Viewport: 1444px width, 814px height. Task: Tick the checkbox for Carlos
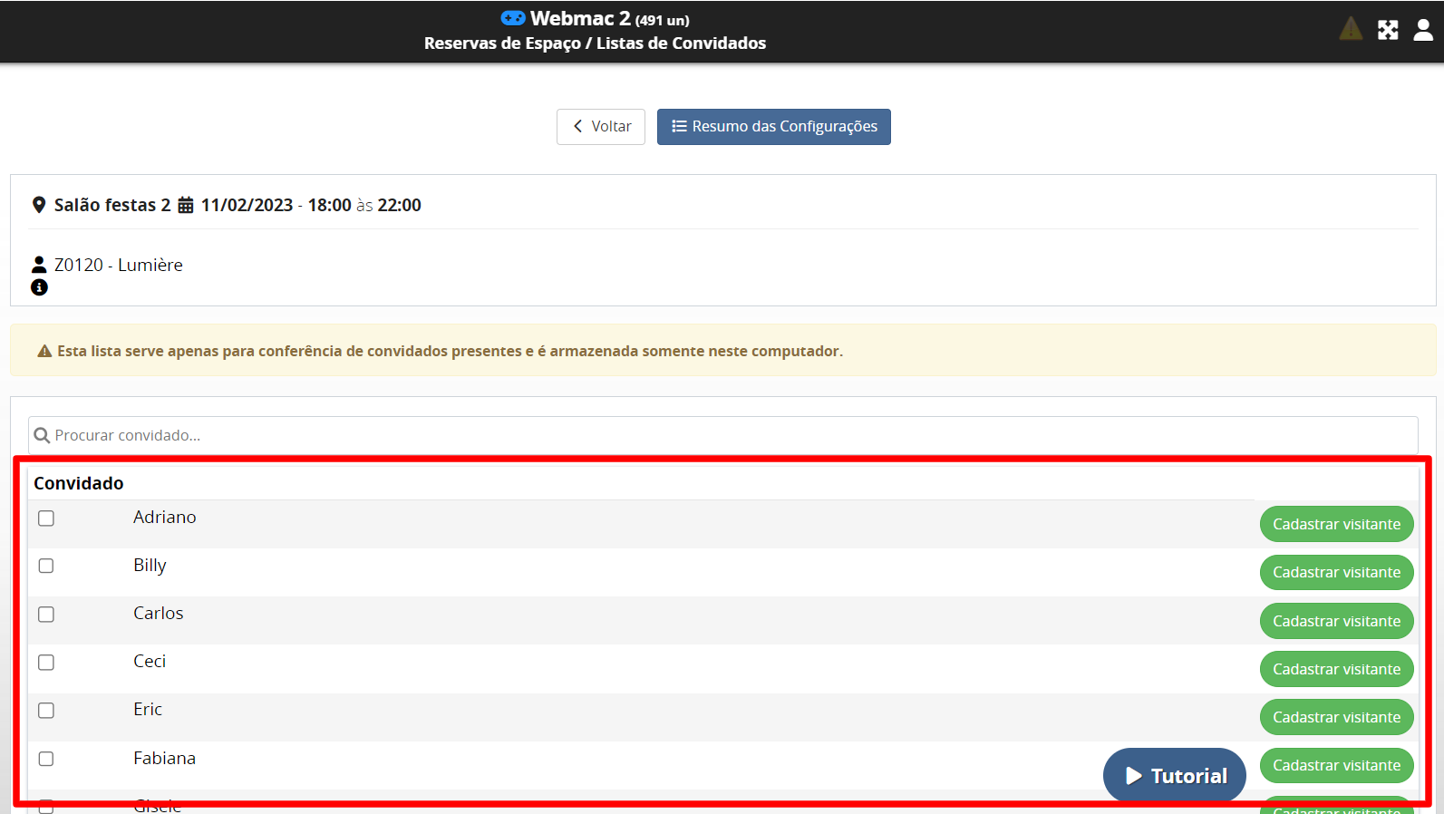[46, 615]
